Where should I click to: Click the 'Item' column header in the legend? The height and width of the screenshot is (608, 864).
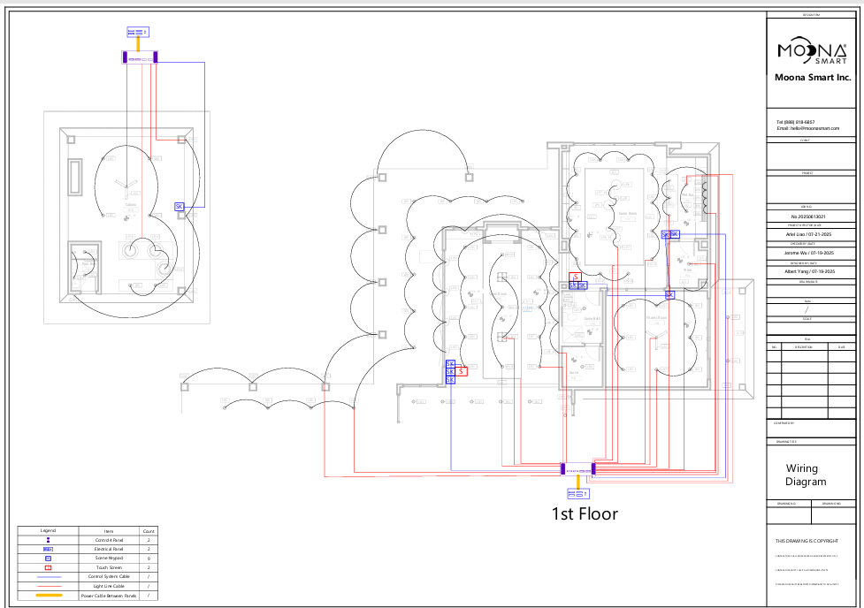109,531
